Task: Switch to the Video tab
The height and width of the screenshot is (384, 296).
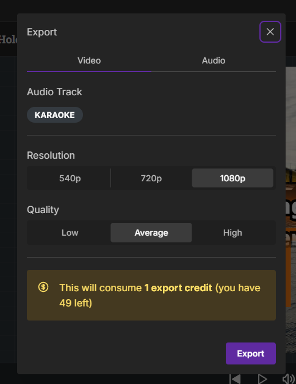Action: [x=89, y=60]
